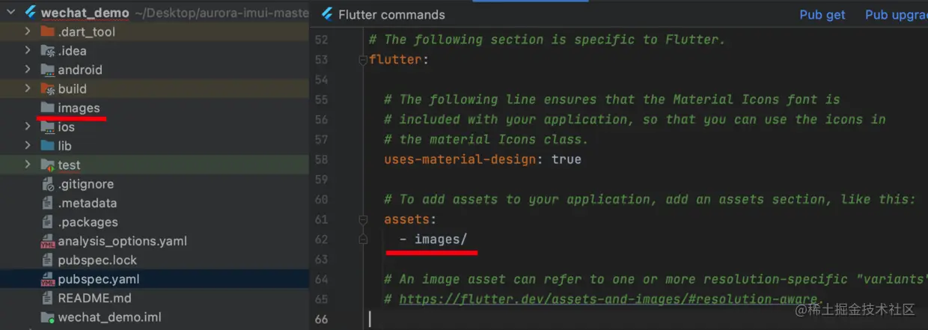Screen dimensions: 928x330
Task: Click the test folder name
Action: [x=70, y=165]
